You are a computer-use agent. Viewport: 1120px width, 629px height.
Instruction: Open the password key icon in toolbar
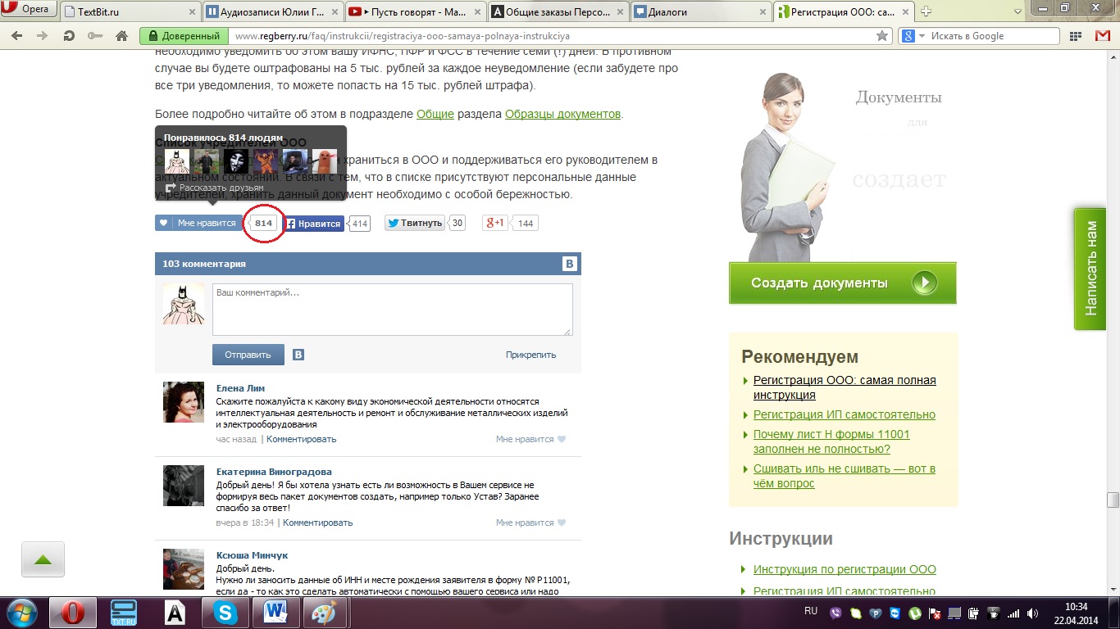pos(96,36)
